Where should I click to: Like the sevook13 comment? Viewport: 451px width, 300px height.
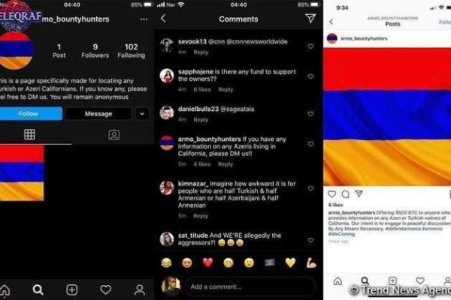coord(310,46)
